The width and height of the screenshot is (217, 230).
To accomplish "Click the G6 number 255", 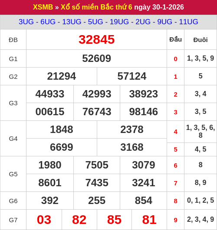I will (97, 201).
